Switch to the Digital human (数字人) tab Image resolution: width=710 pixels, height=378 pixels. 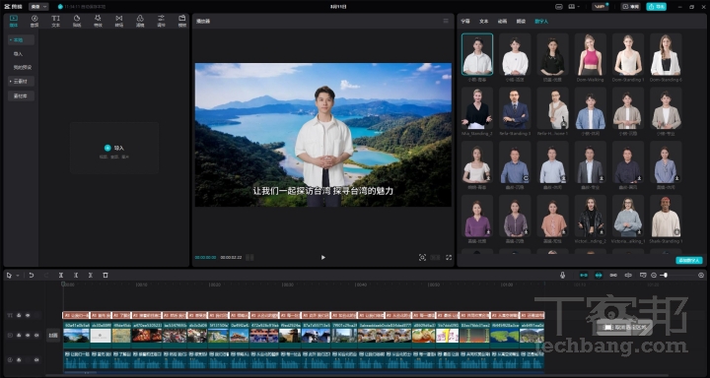541,22
